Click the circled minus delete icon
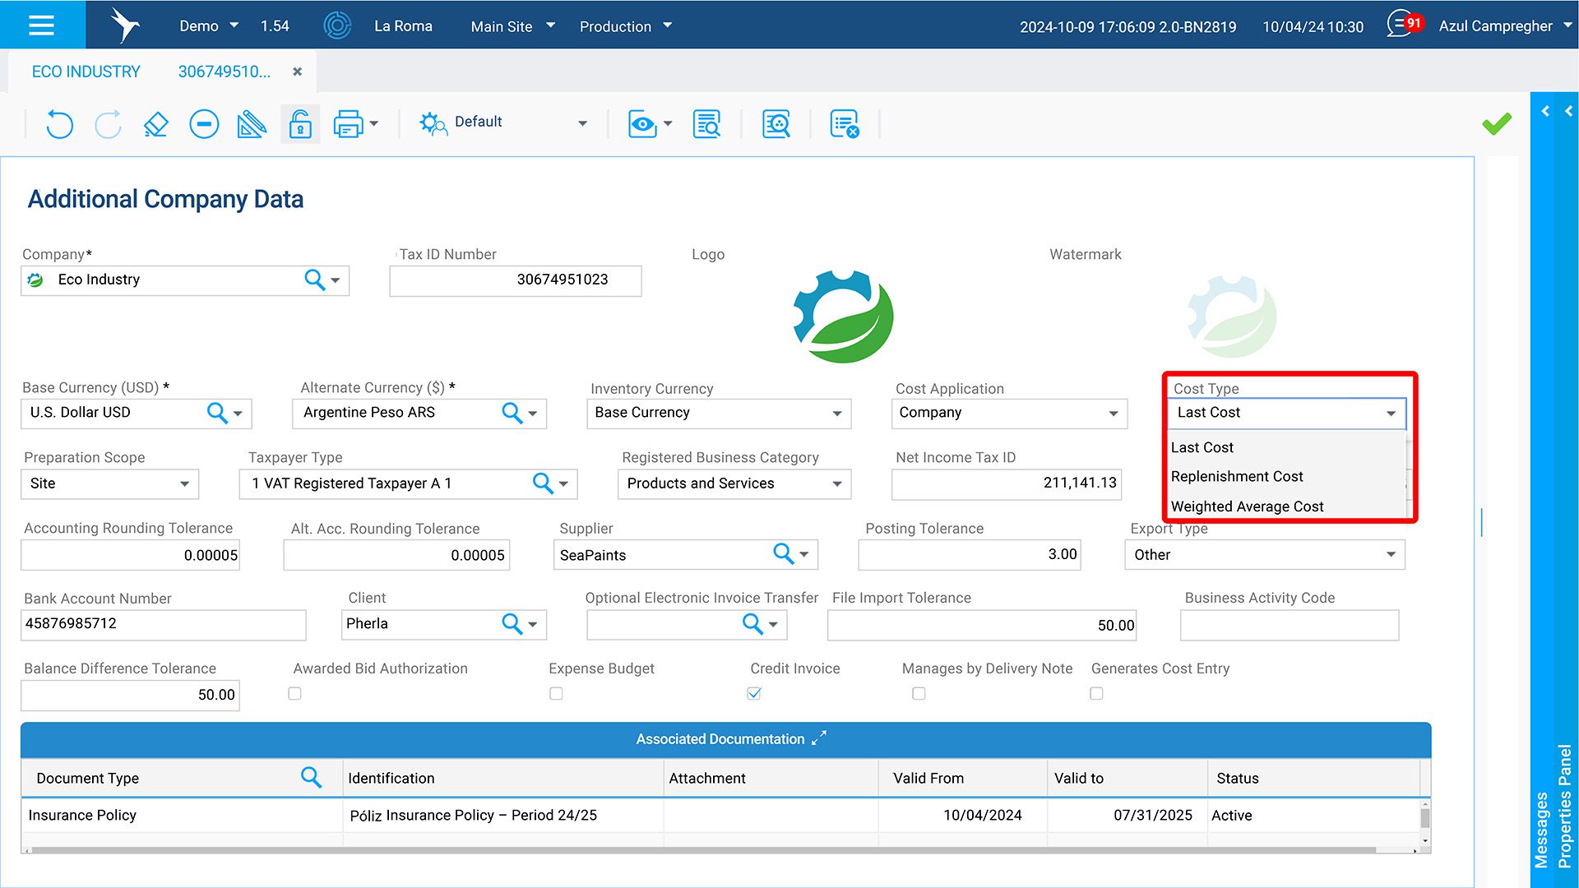 [204, 124]
